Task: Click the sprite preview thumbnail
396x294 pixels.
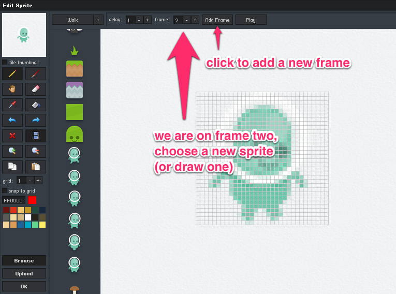Action: (24, 35)
